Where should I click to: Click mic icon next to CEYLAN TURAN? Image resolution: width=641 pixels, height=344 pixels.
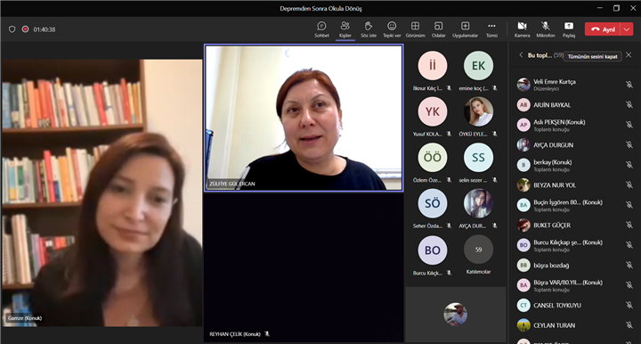pyautogui.click(x=629, y=325)
